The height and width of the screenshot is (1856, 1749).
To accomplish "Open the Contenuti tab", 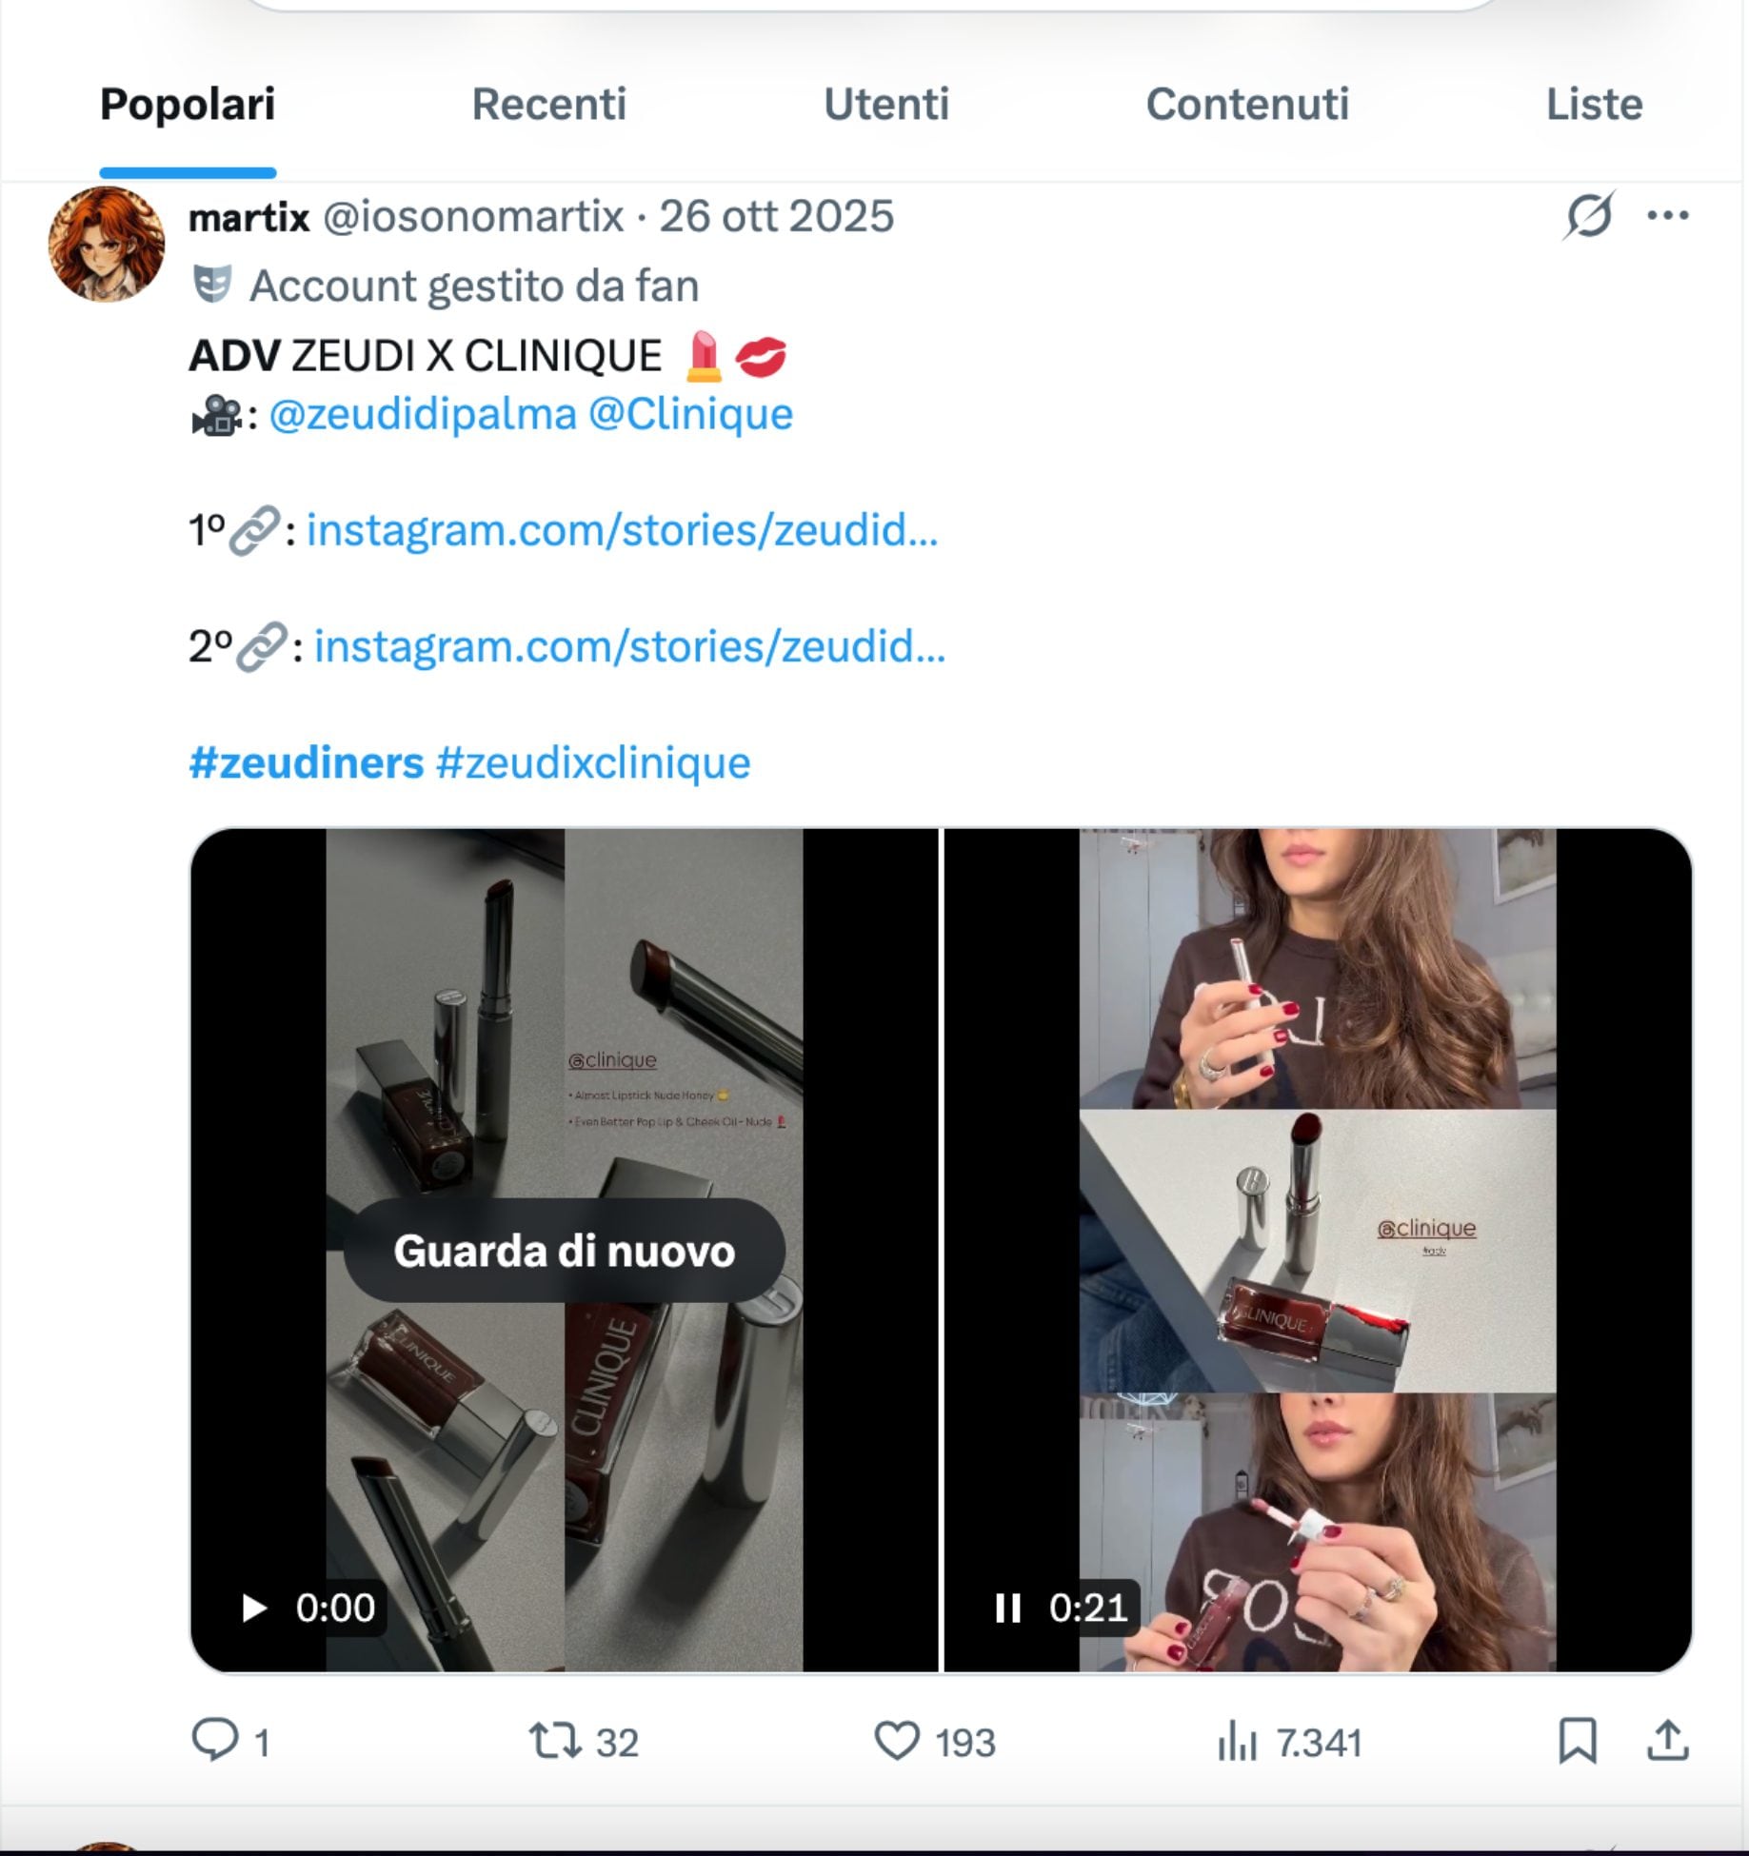I will (x=1246, y=105).
